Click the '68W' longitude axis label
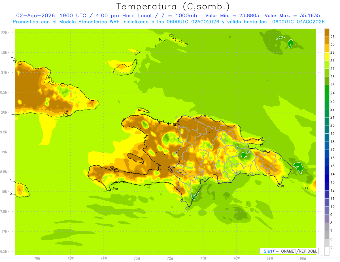This screenshot has height=262, width=340. pos(303,258)
